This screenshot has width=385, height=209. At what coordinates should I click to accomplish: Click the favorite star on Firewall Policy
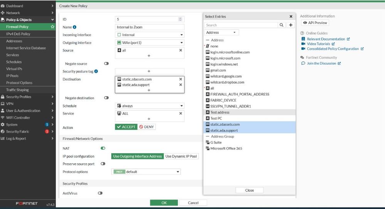click(52, 27)
